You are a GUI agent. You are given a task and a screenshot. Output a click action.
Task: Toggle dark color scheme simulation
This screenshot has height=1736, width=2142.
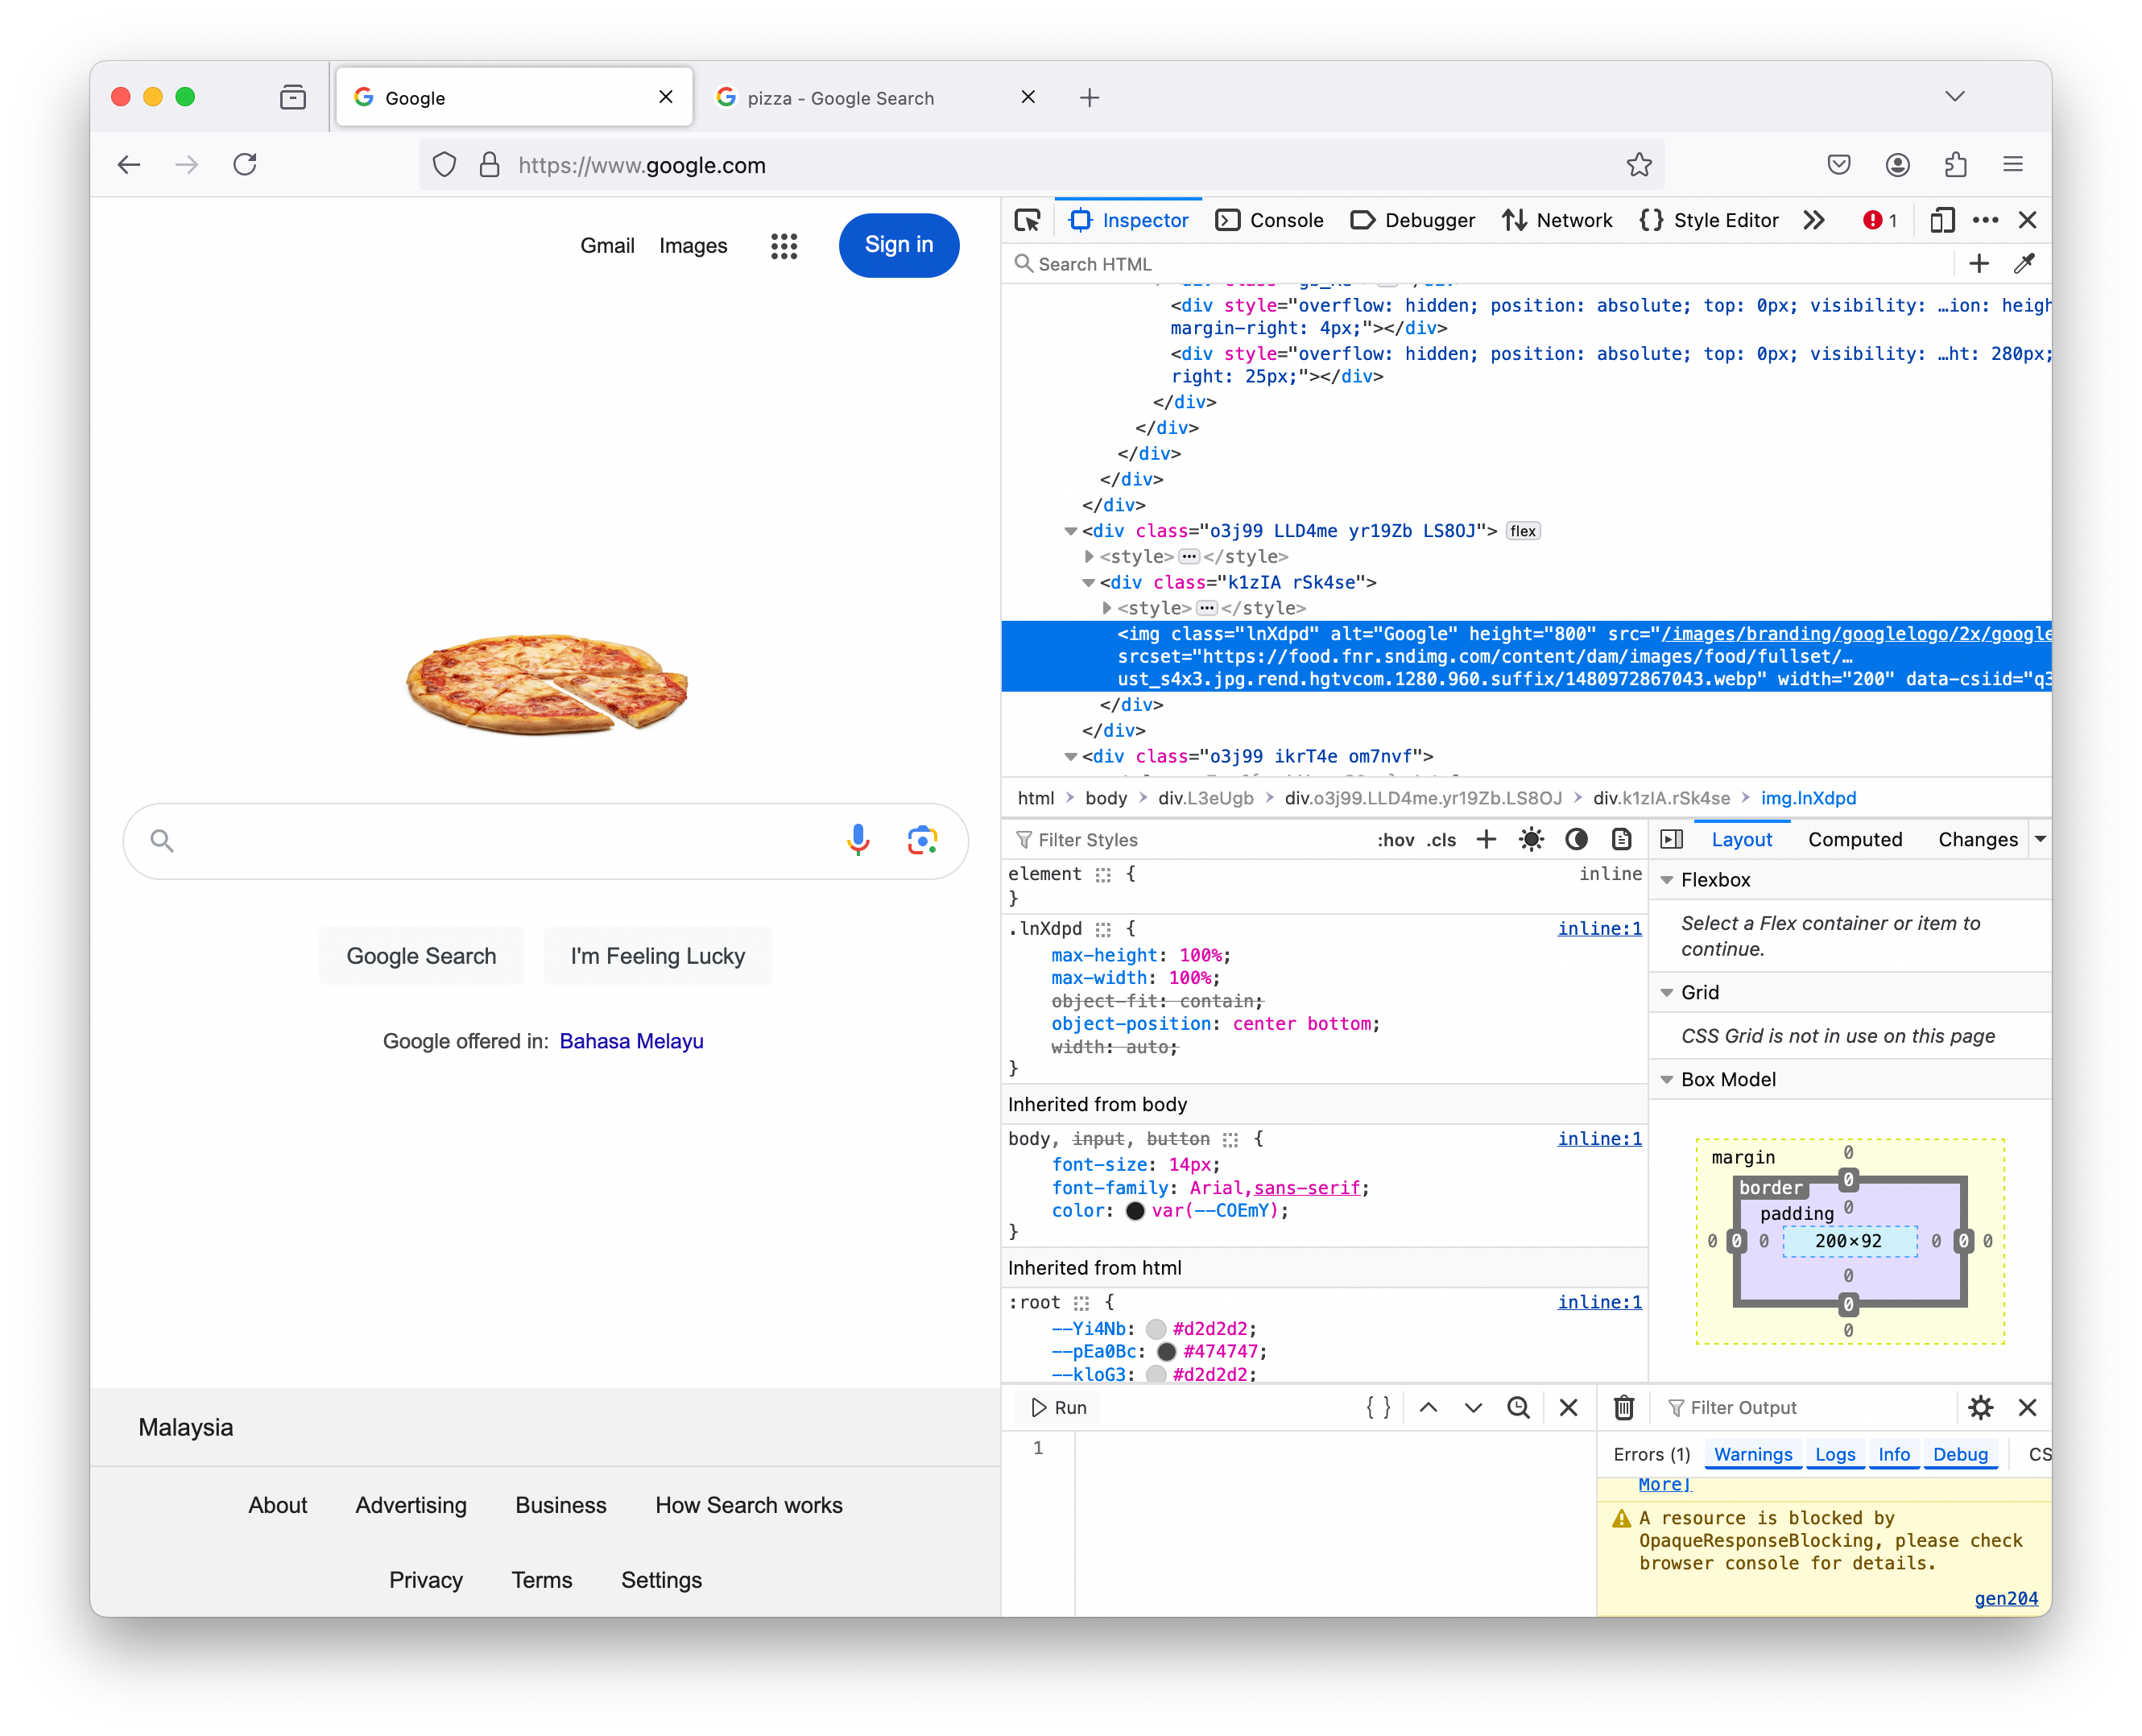[1576, 840]
